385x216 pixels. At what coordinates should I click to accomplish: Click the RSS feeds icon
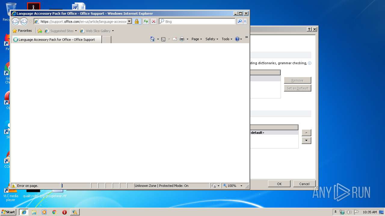163,39
